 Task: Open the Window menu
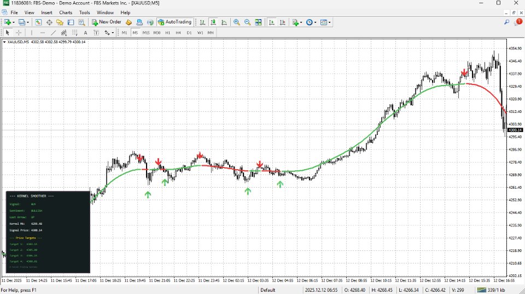pyautogui.click(x=105, y=13)
